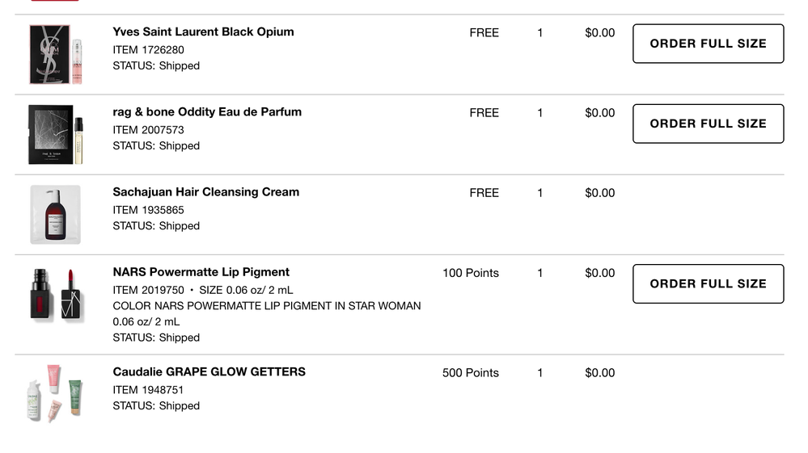Click the NARS color description in Star Woman
The width and height of the screenshot is (808, 453).
click(266, 306)
